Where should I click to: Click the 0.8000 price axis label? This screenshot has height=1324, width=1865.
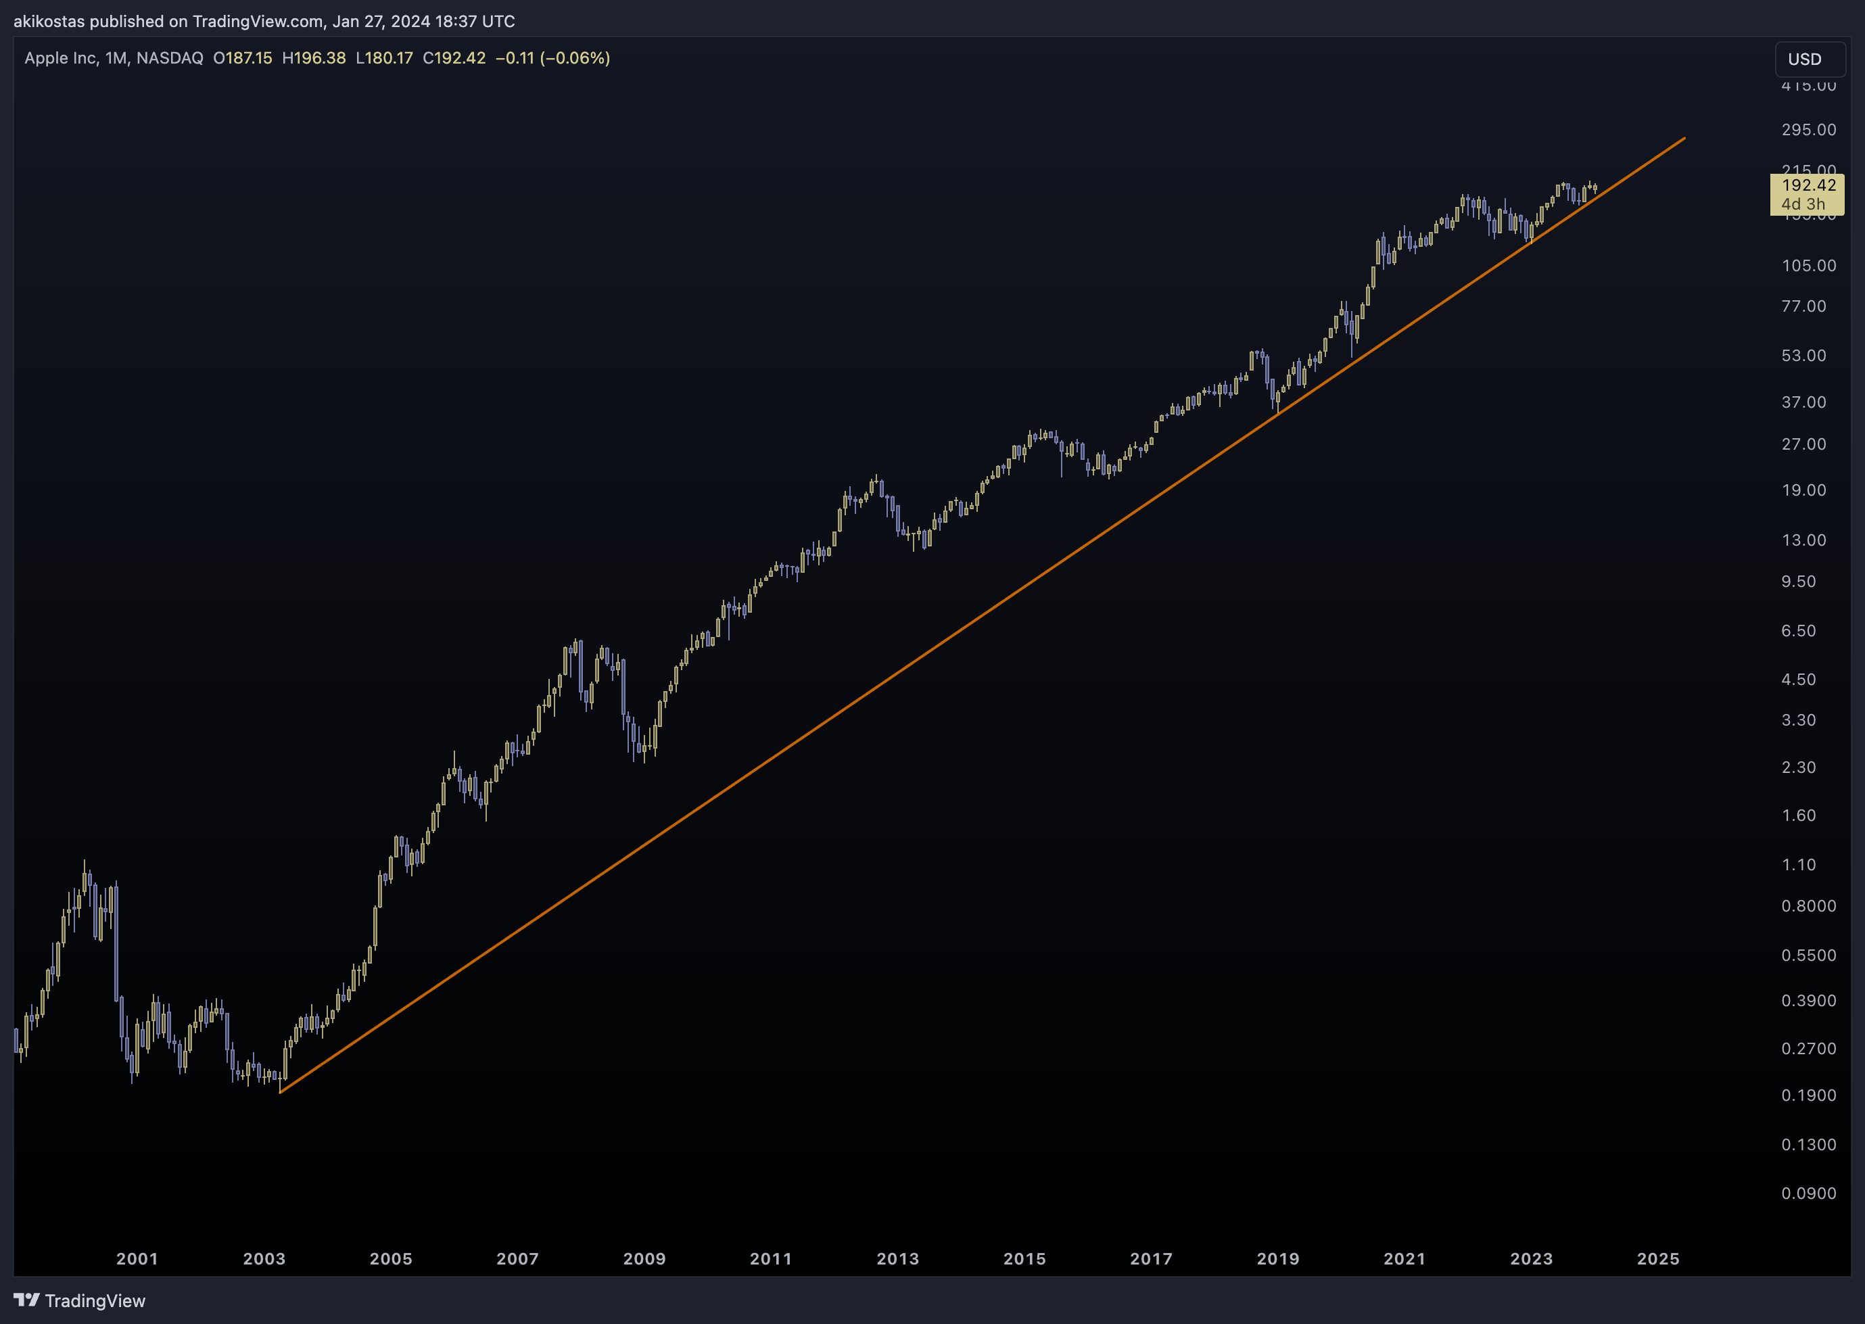click(x=1809, y=905)
